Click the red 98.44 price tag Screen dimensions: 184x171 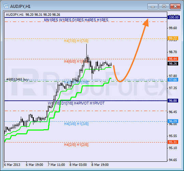pyautogui.click(x=173, y=59)
